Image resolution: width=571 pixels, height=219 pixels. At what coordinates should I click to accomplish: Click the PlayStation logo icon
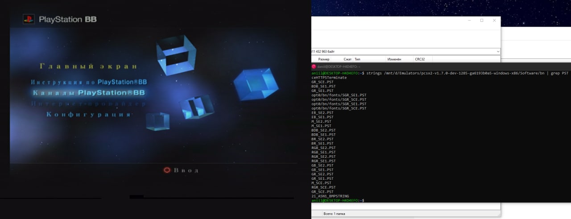[x=29, y=19]
